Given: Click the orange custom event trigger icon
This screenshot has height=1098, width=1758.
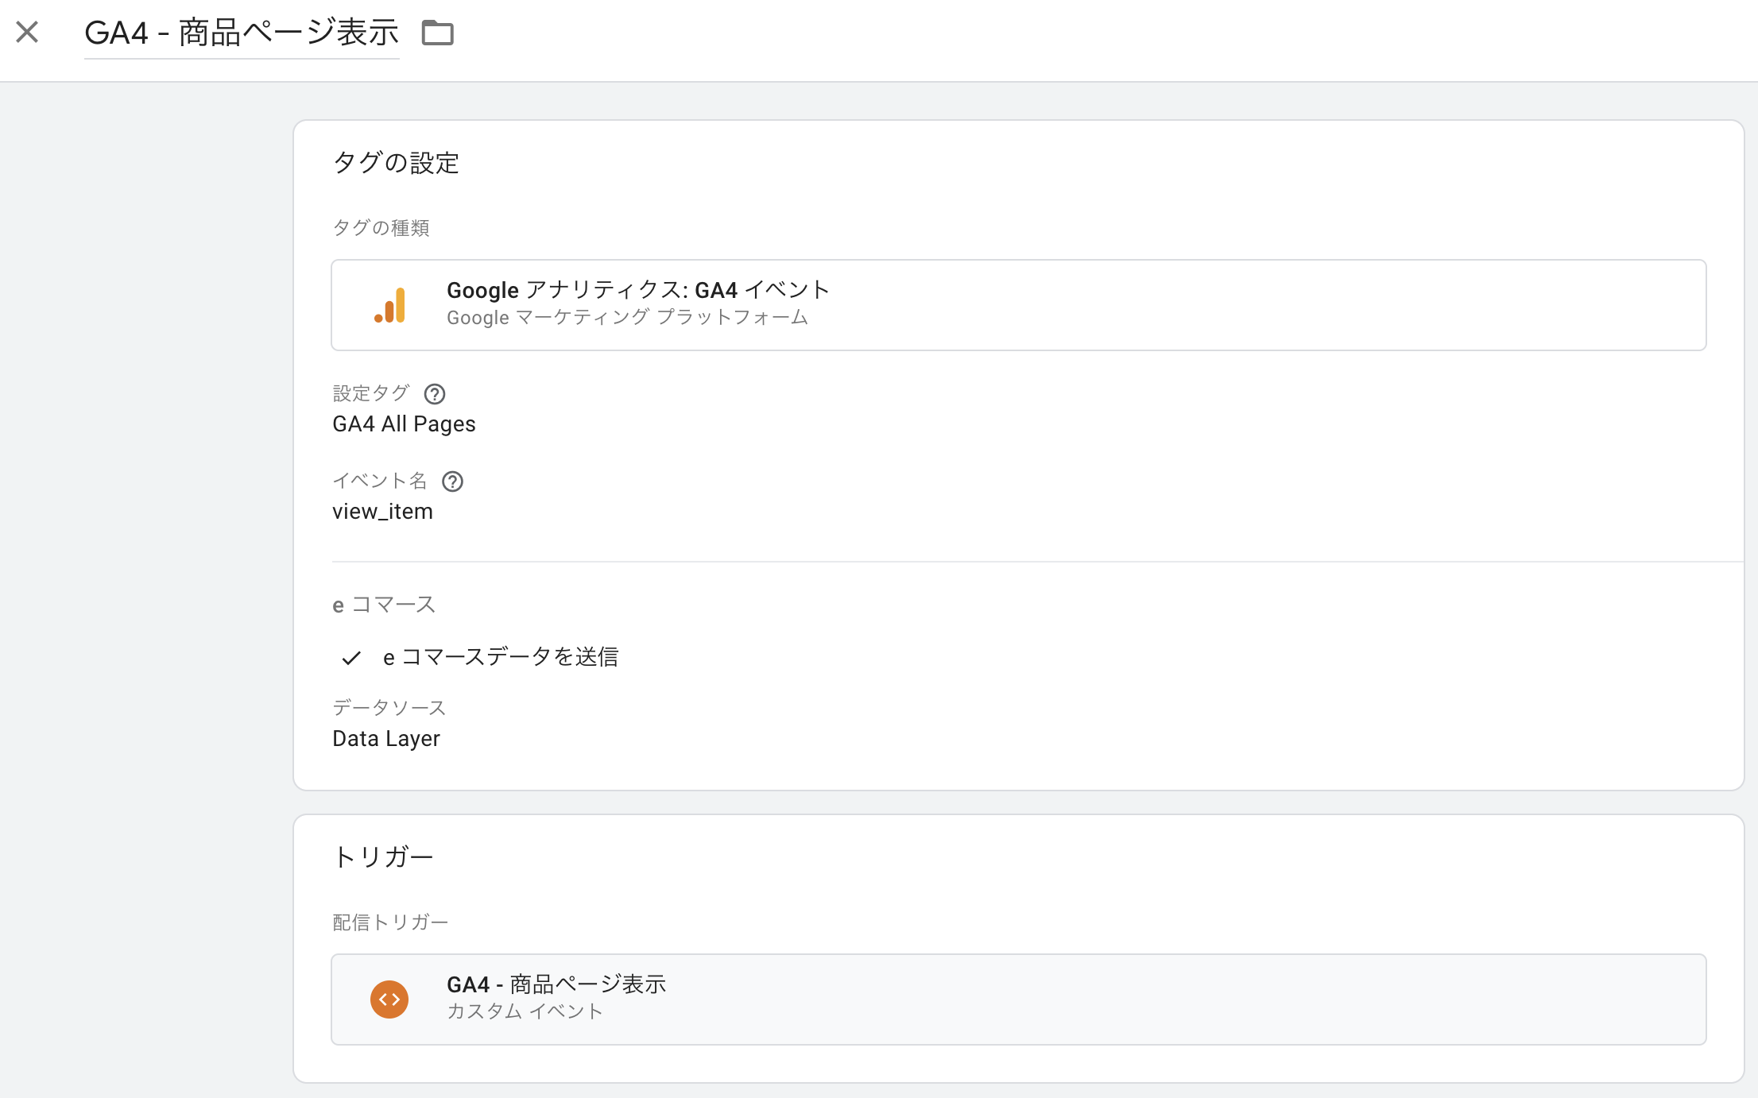Looking at the screenshot, I should pyautogui.click(x=389, y=999).
